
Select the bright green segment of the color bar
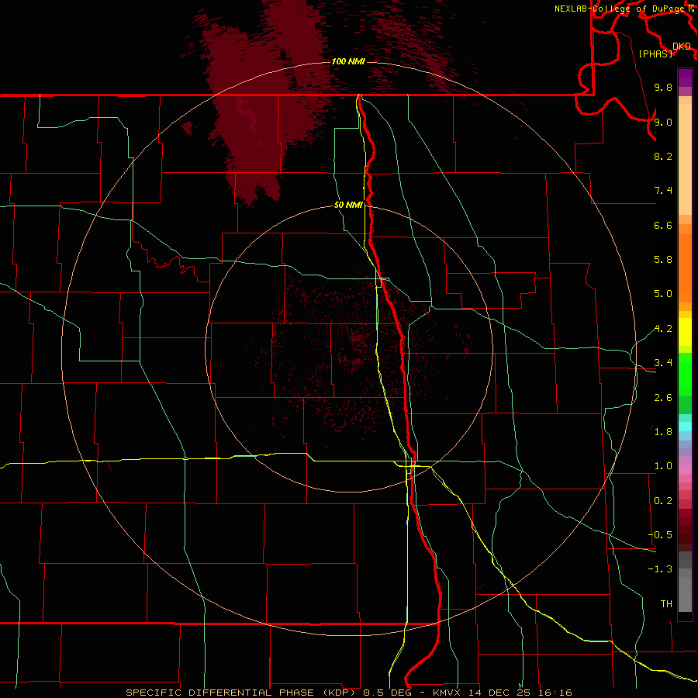point(685,373)
